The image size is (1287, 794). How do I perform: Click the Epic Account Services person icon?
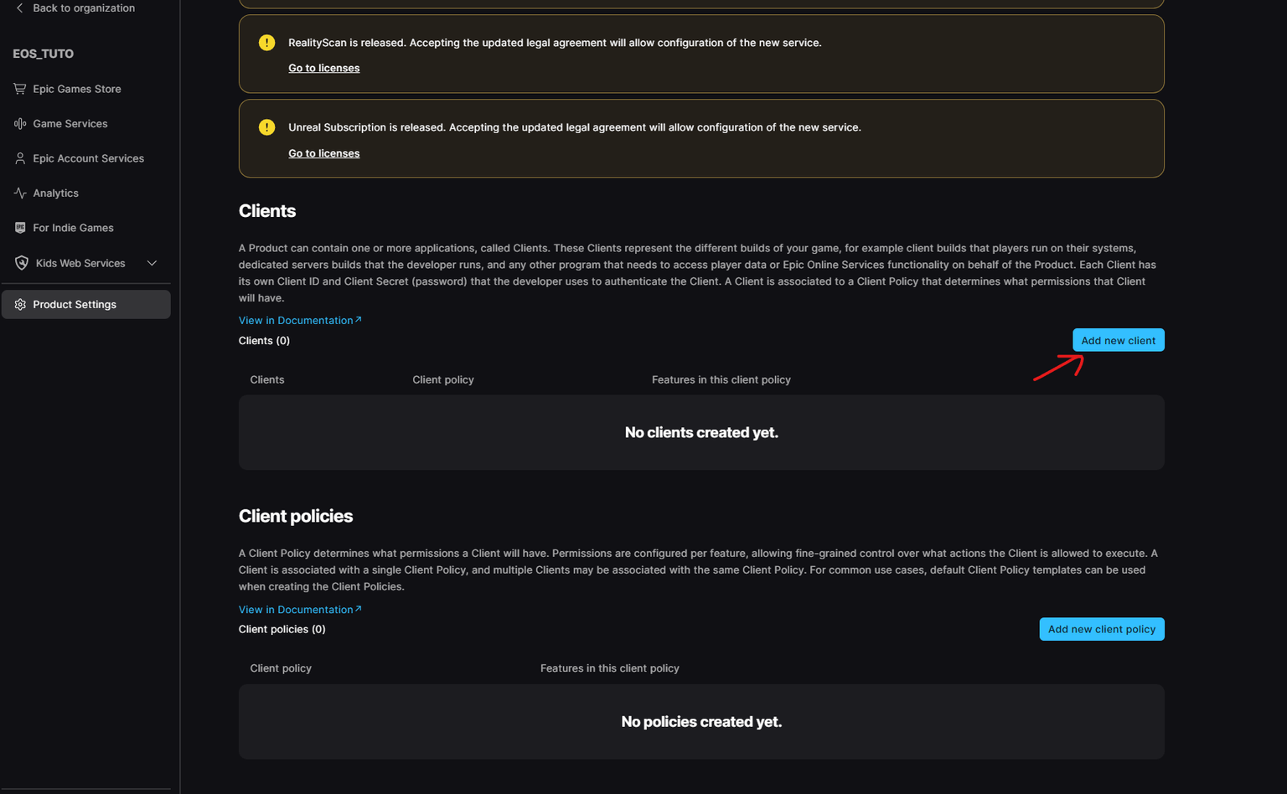20,158
